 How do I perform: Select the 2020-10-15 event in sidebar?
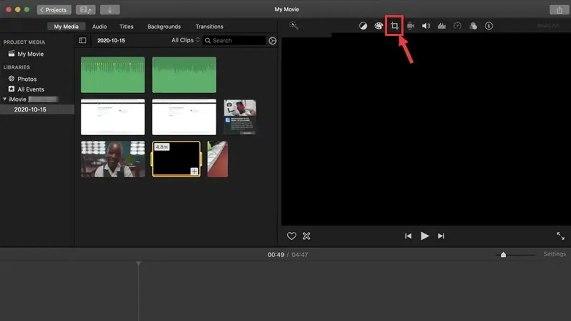pyautogui.click(x=37, y=109)
